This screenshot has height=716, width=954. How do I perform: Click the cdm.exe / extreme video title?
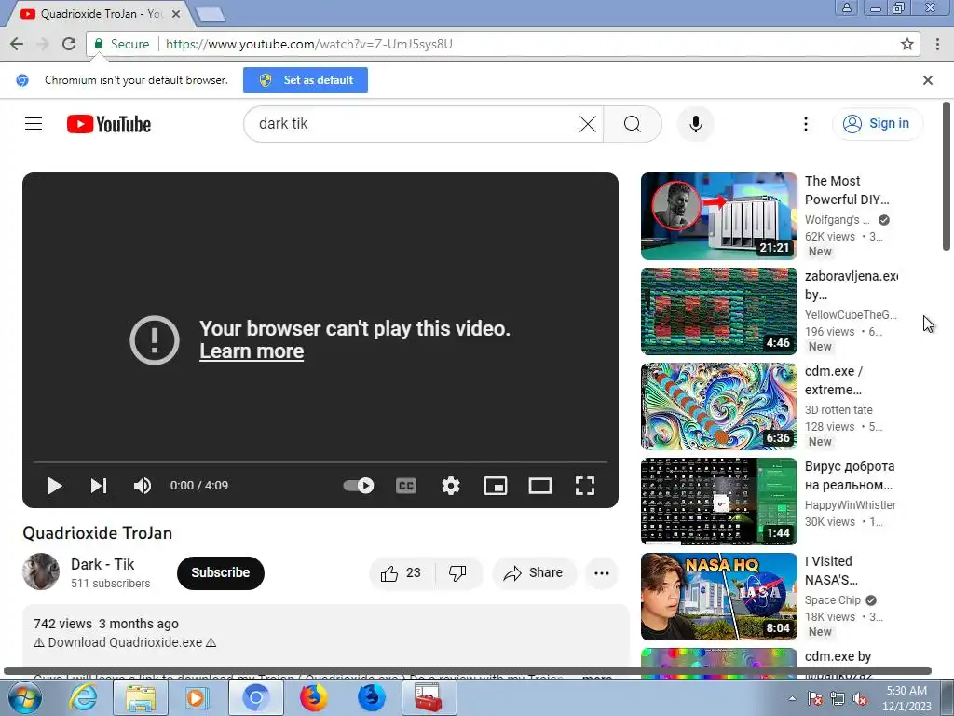tap(834, 380)
